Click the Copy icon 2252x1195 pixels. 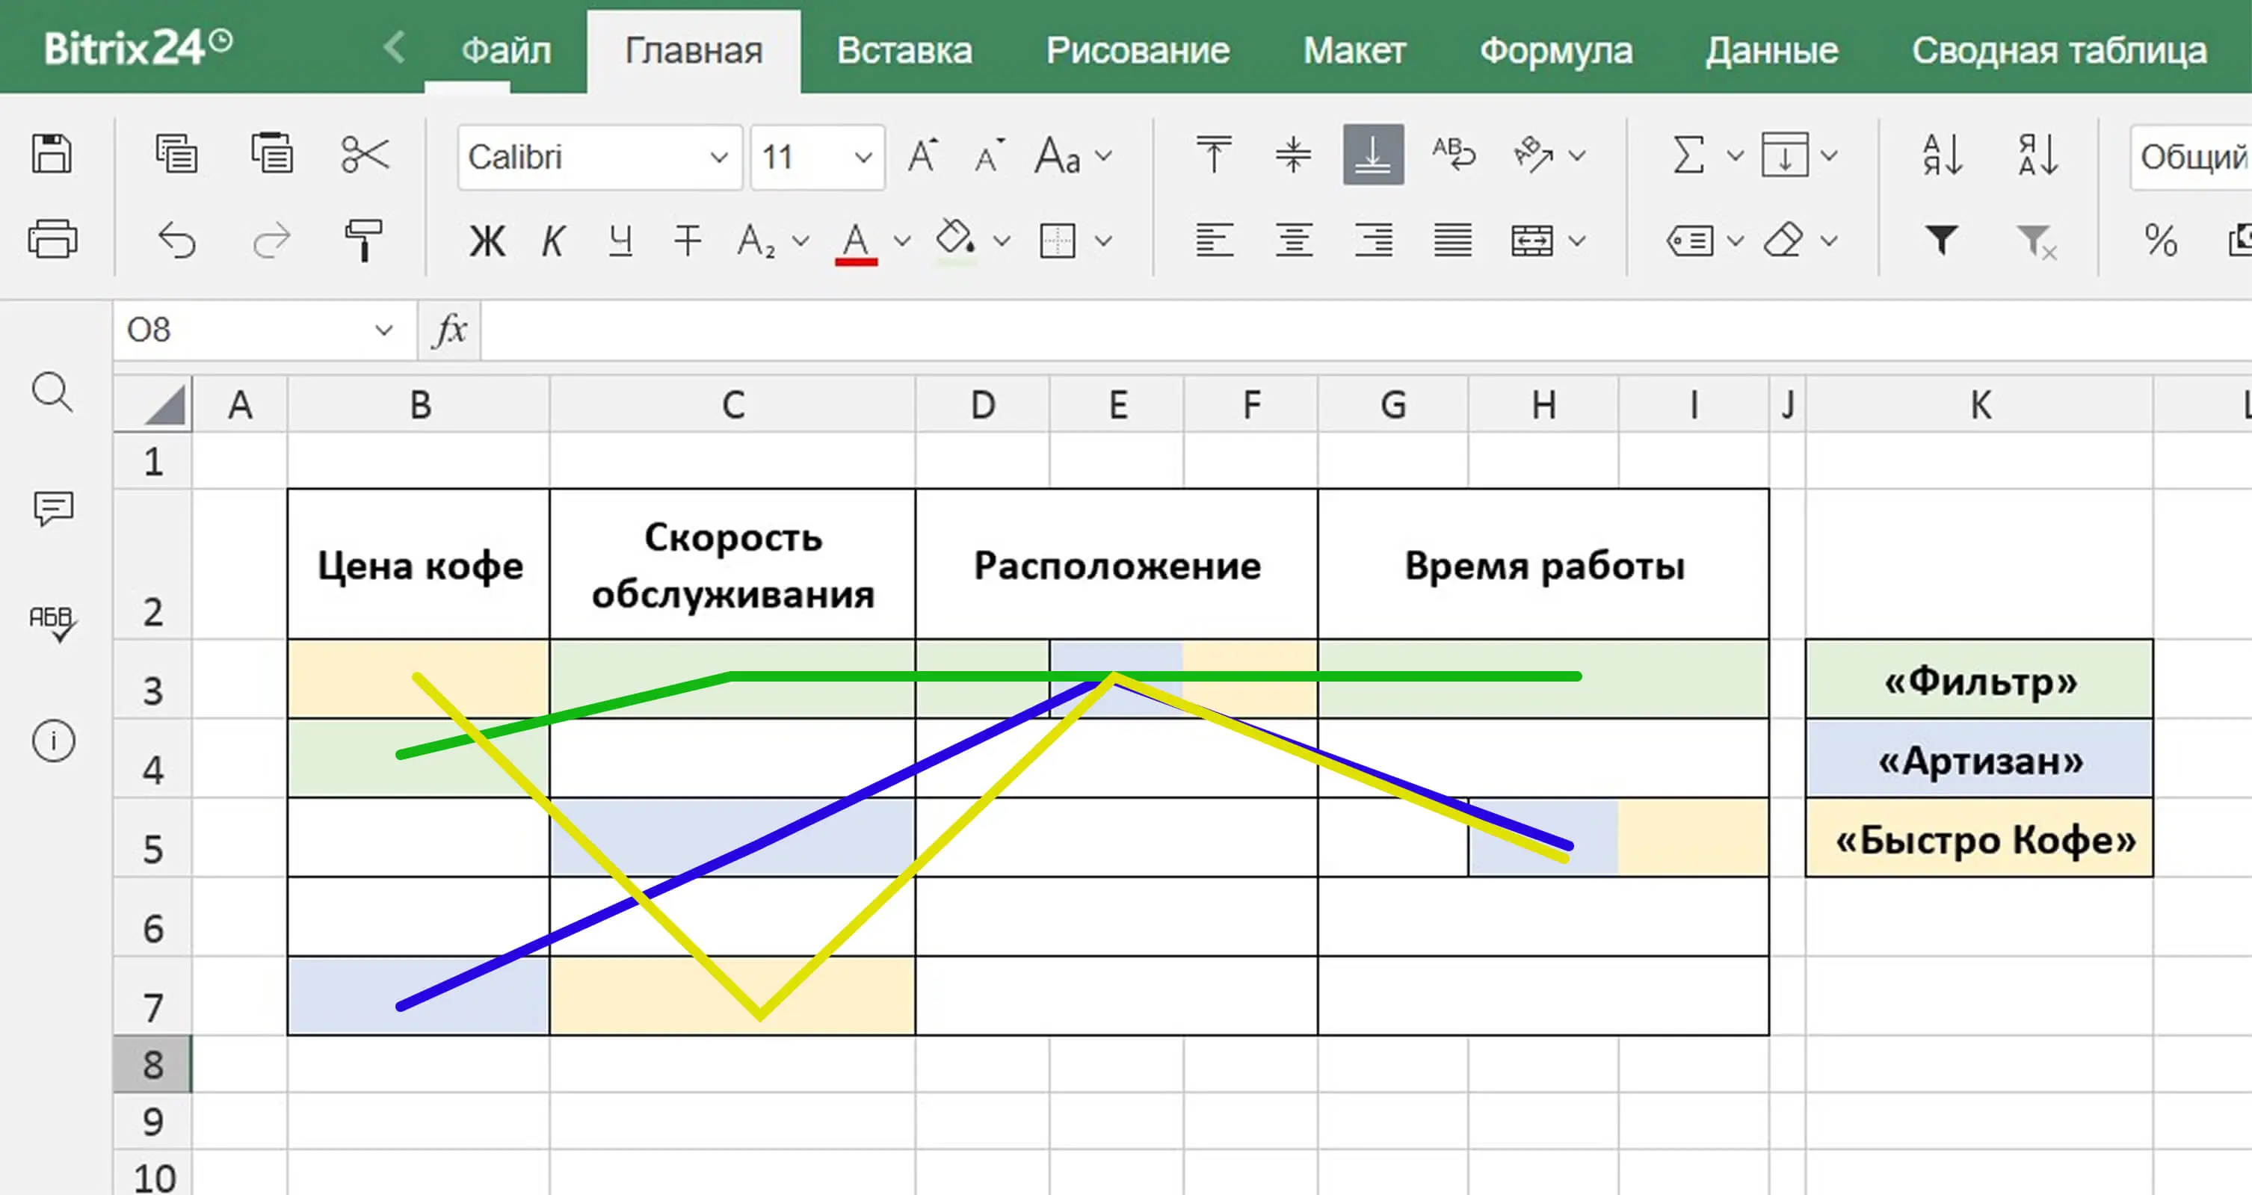[176, 154]
